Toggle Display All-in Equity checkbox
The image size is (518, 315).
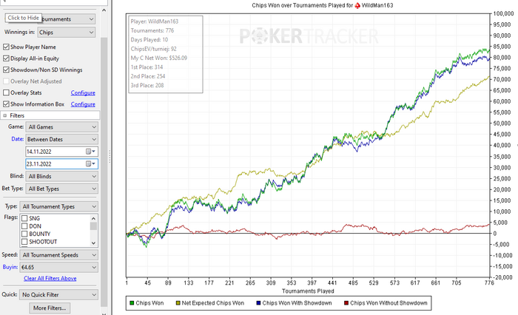(6, 58)
